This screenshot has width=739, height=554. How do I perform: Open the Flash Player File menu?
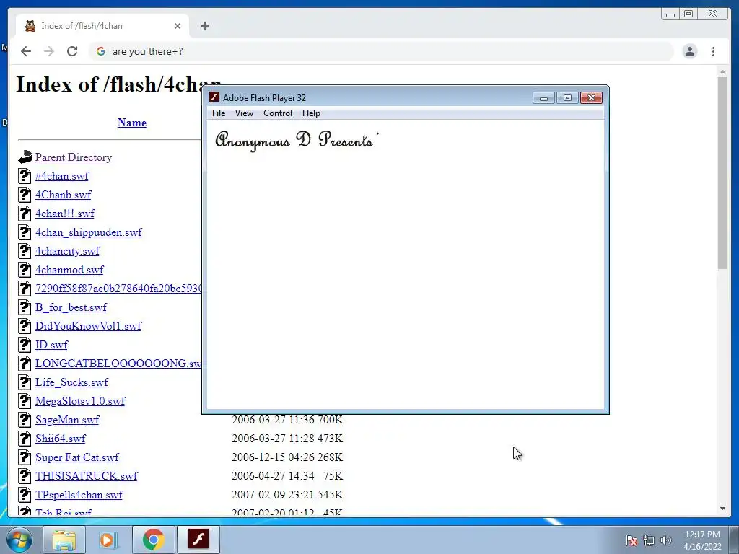pyautogui.click(x=219, y=113)
